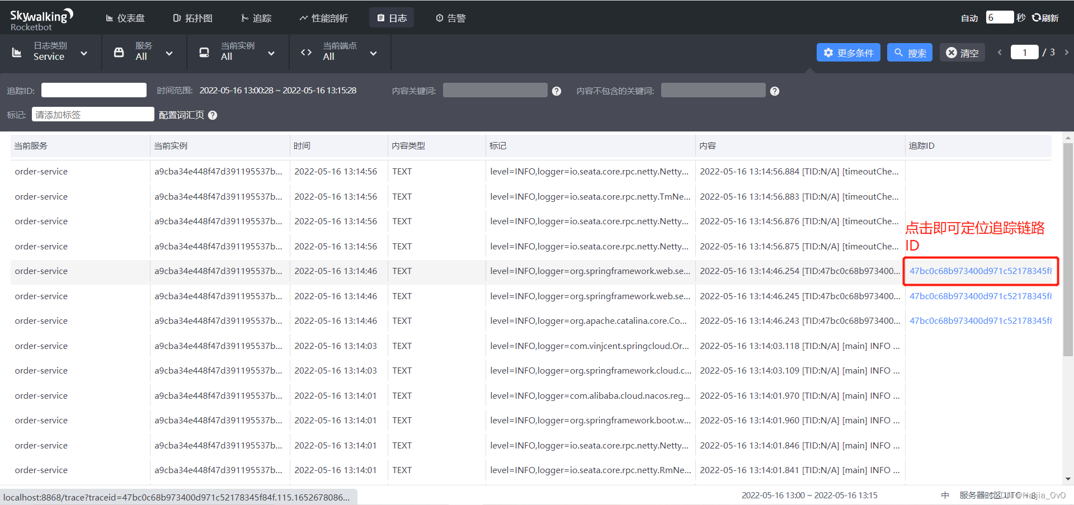Click tag logger=org.apache.catalina.core.Co...
Viewport: 1074px width, 505px height.
pyautogui.click(x=588, y=321)
